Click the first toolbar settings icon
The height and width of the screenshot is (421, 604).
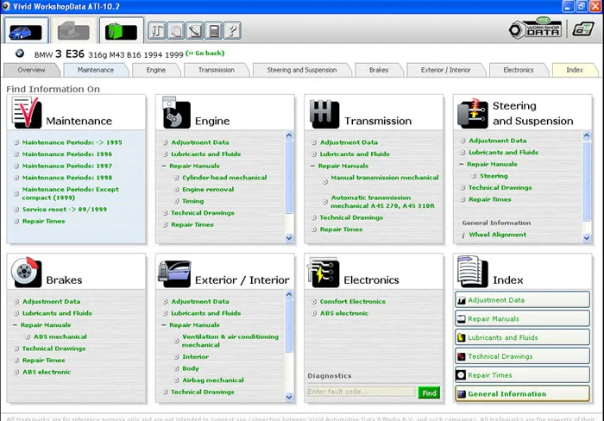pyautogui.click(x=157, y=31)
